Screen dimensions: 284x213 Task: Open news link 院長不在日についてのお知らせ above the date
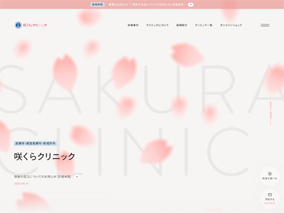(43, 177)
